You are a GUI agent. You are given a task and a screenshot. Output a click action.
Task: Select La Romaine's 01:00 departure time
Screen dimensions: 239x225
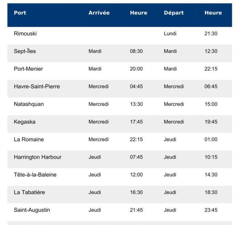(x=211, y=139)
